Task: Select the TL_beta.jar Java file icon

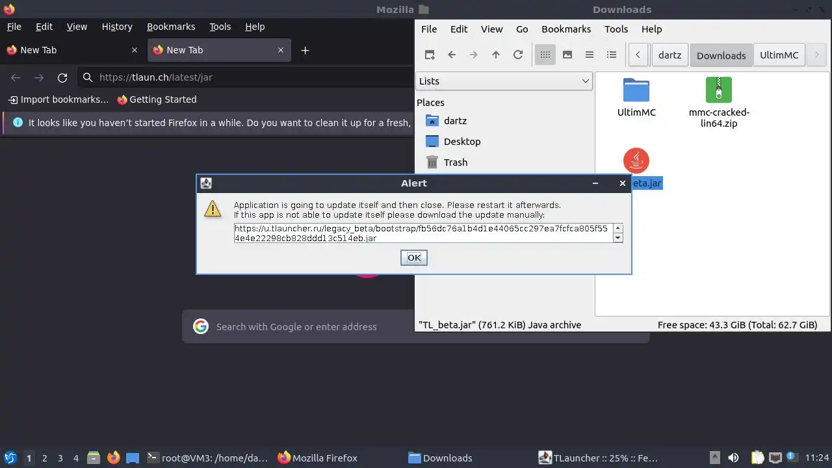Action: [x=636, y=161]
